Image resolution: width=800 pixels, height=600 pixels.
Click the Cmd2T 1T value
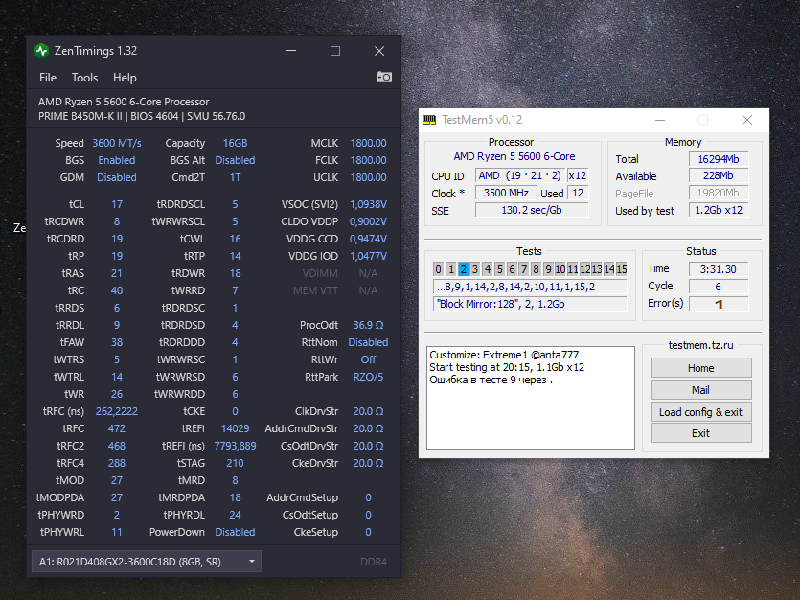click(235, 177)
